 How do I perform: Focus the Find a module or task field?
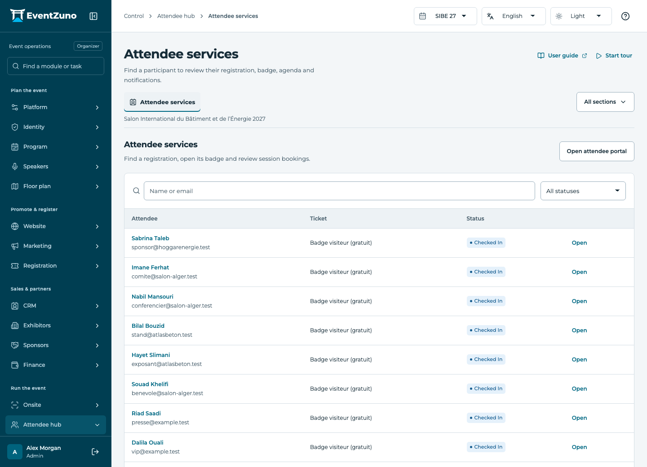click(56, 66)
